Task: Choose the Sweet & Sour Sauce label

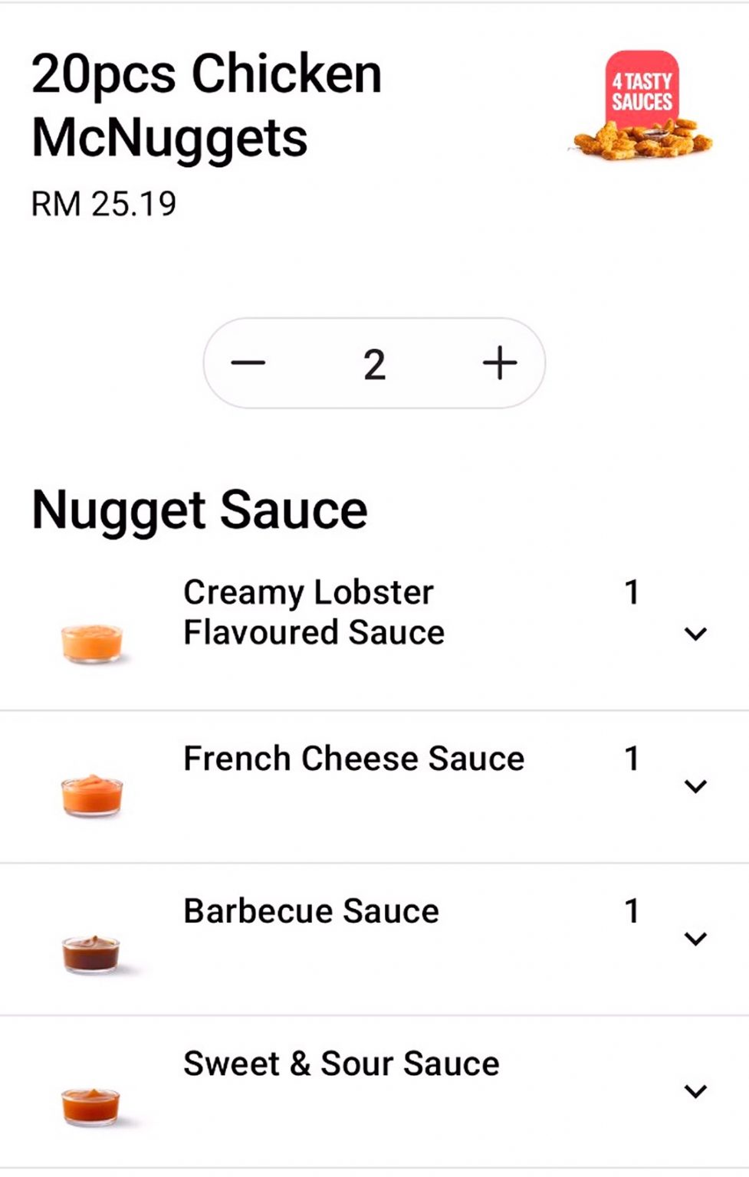Action: pos(341,1064)
